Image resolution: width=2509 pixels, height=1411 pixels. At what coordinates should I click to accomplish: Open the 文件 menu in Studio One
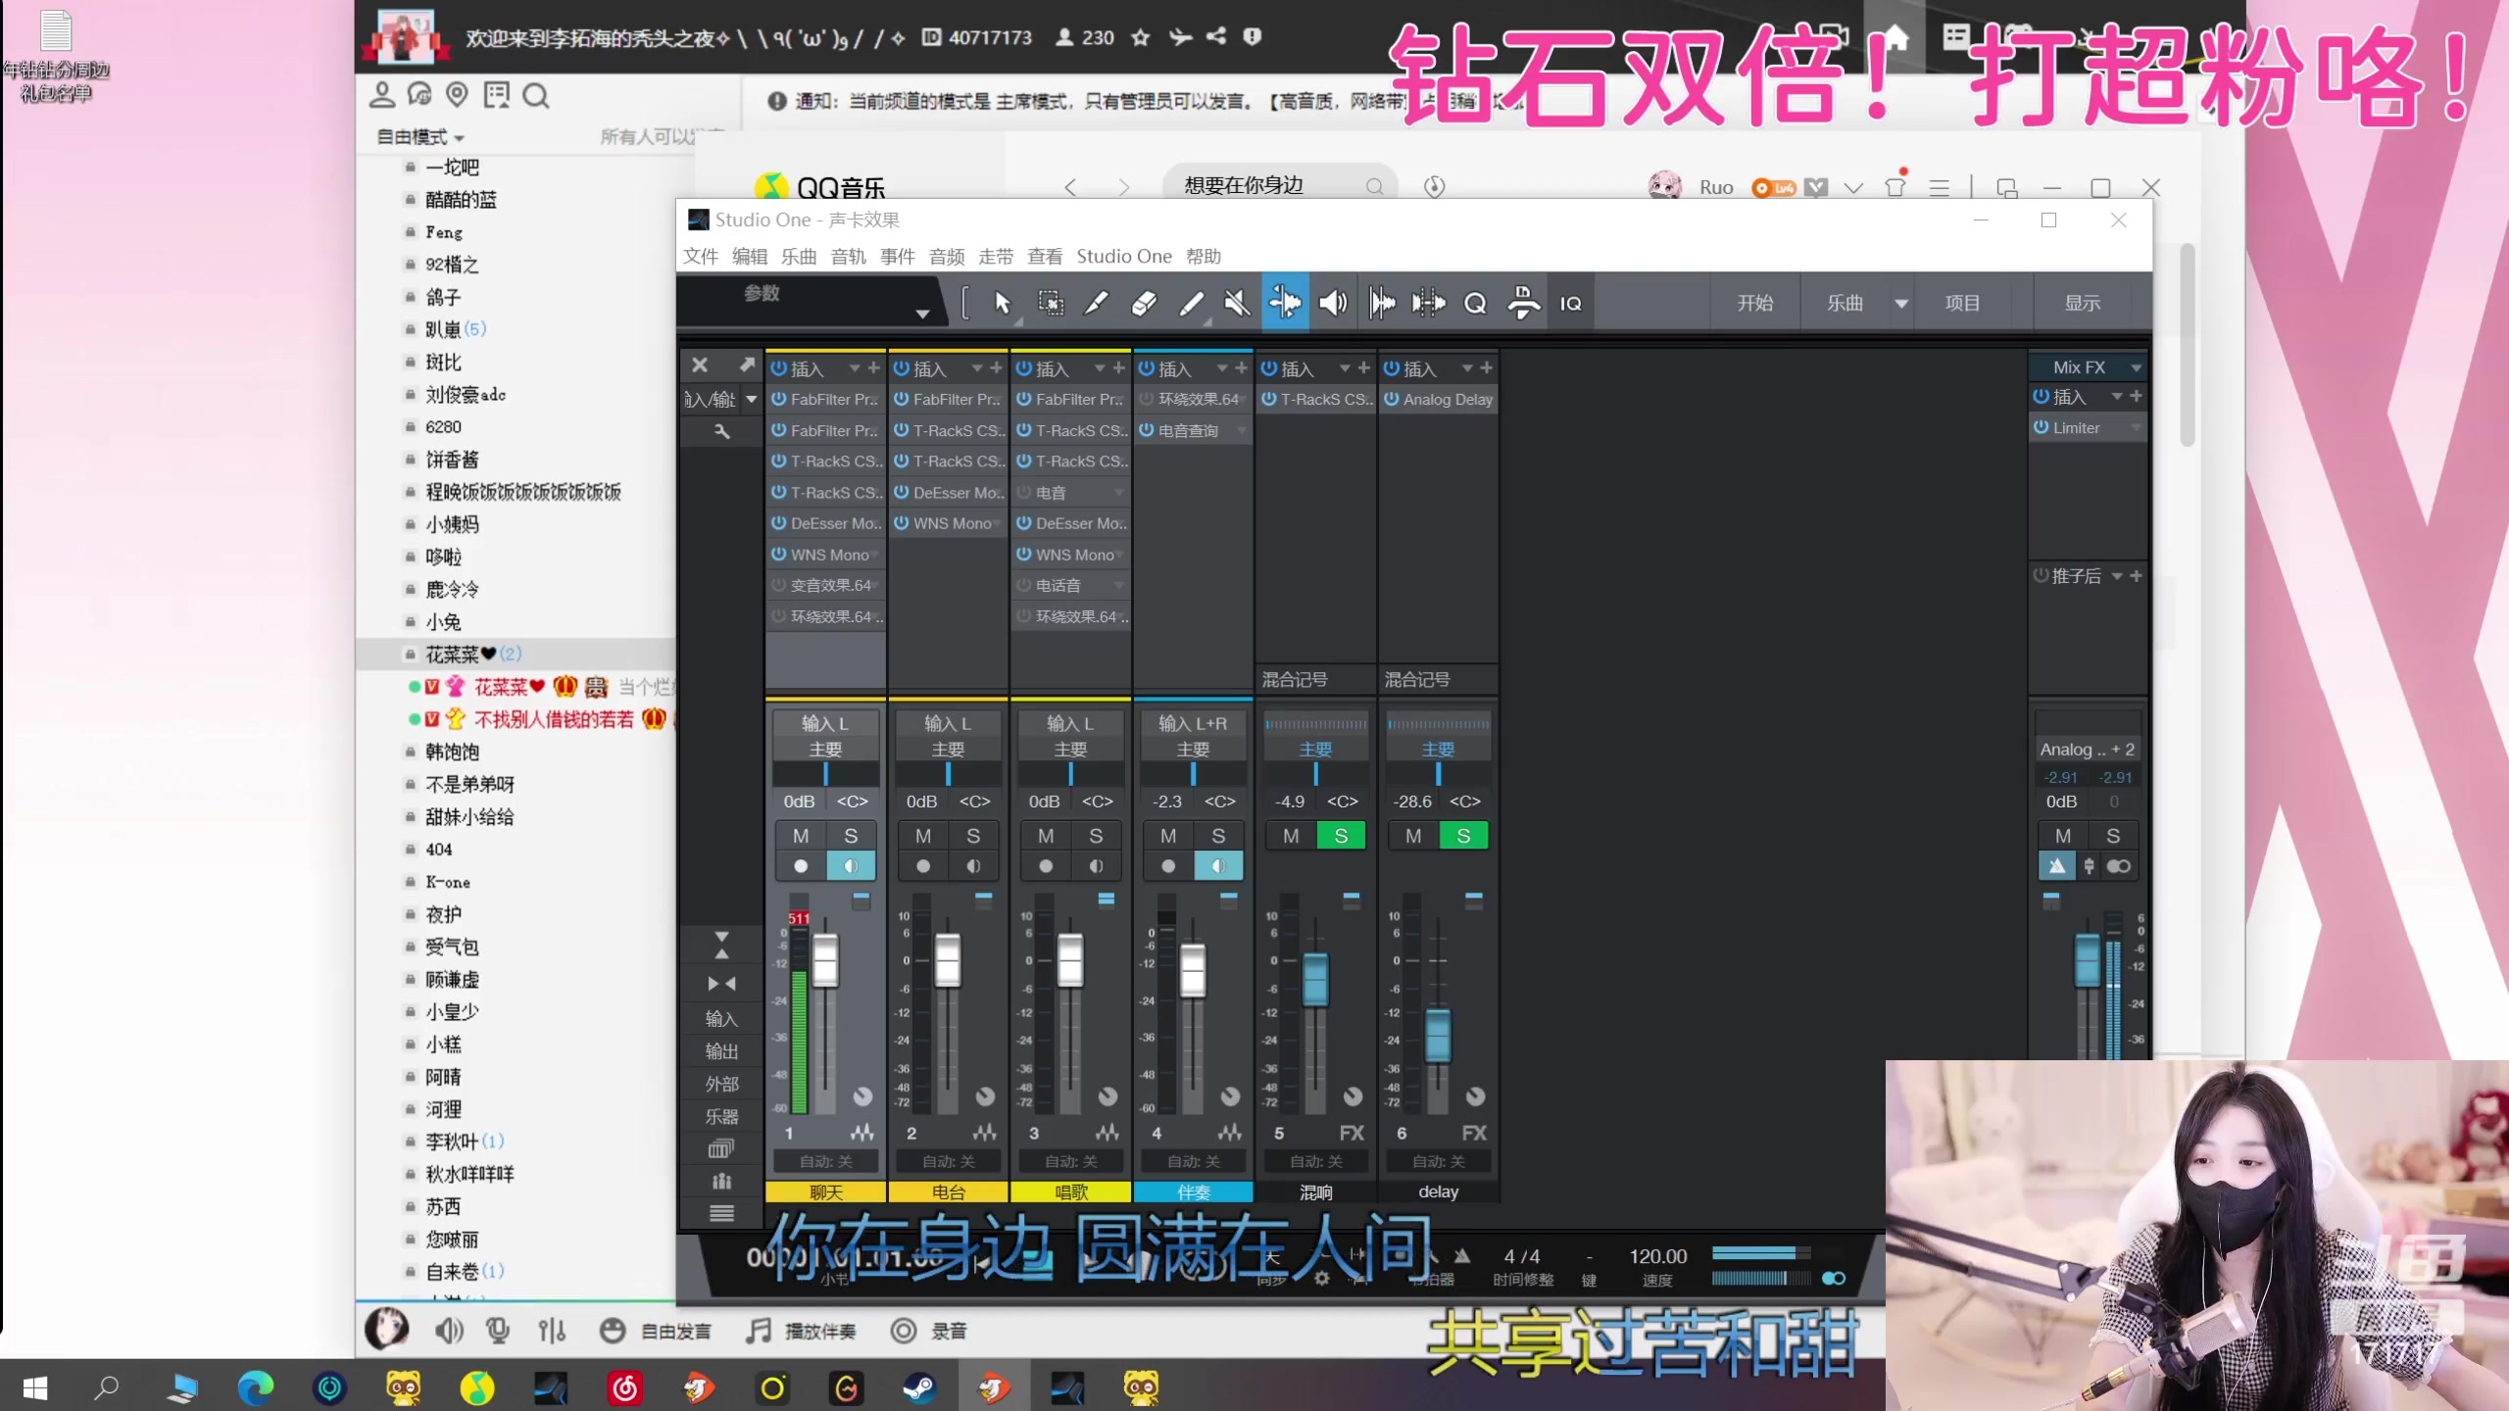pyautogui.click(x=700, y=256)
